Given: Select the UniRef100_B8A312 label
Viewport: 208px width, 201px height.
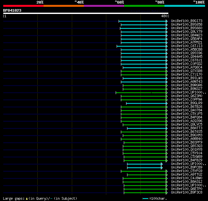Looking at the screenshot, I should [x=187, y=182].
